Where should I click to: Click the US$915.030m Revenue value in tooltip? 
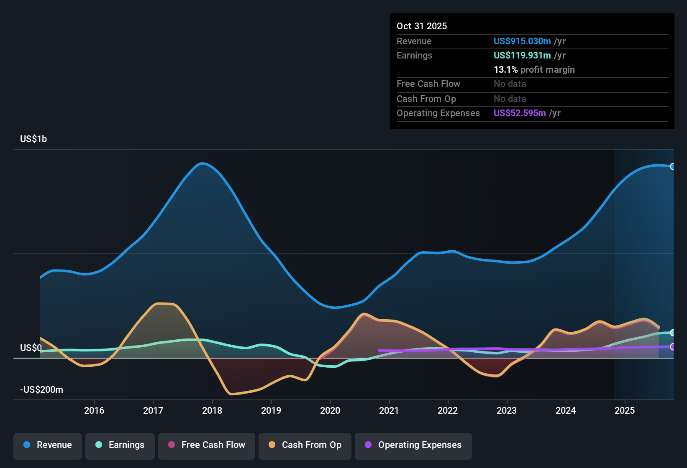pos(522,41)
